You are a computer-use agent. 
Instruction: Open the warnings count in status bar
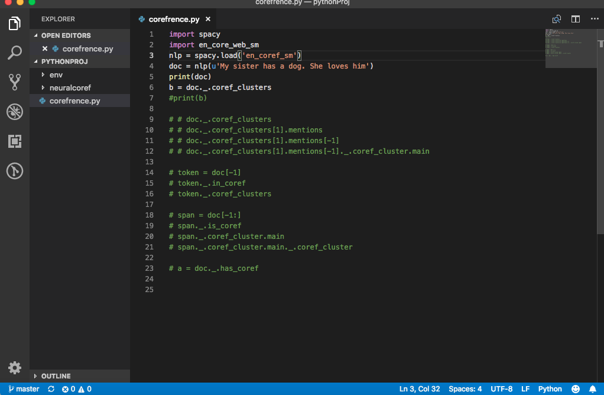[x=85, y=389]
